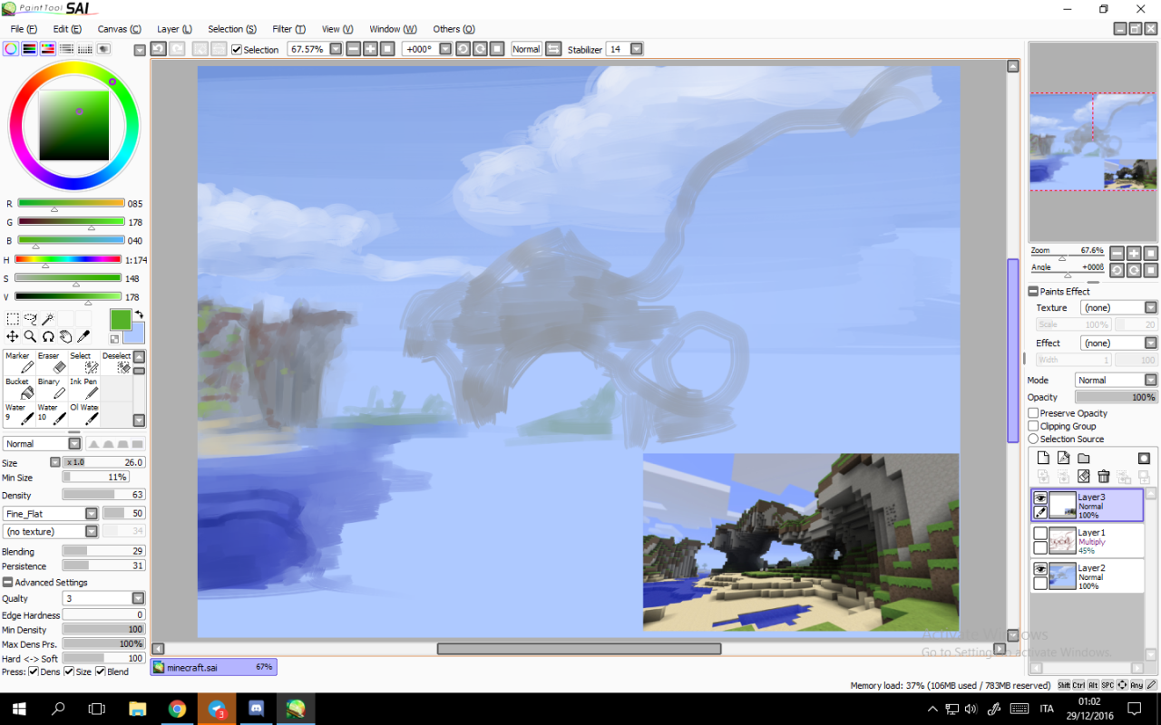Create a new linework layer

click(1063, 459)
